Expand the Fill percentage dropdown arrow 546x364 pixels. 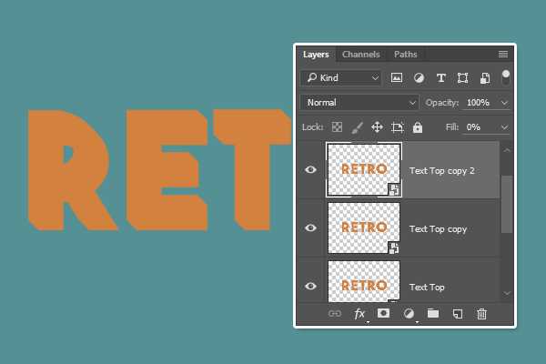[x=504, y=127]
